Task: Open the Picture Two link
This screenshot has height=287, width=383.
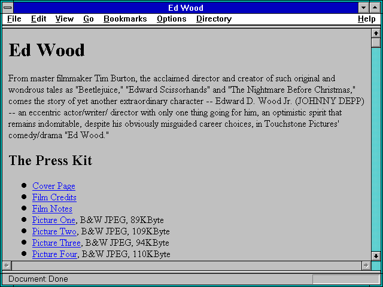Action: click(x=54, y=231)
